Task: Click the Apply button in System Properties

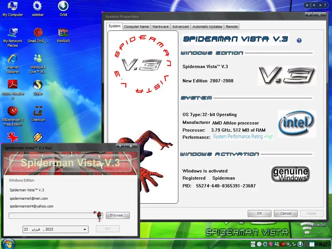Action: (x=312, y=213)
